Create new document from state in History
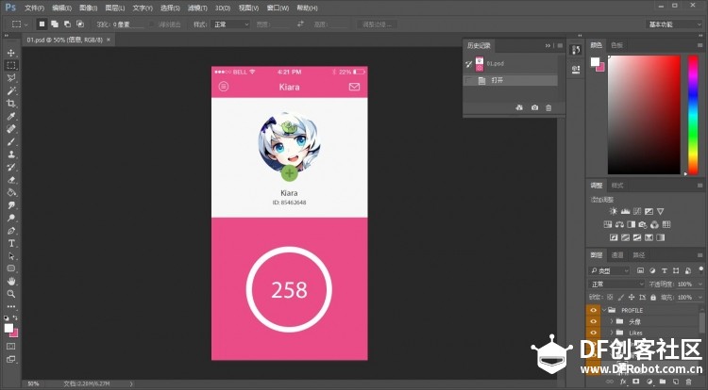 (519, 107)
